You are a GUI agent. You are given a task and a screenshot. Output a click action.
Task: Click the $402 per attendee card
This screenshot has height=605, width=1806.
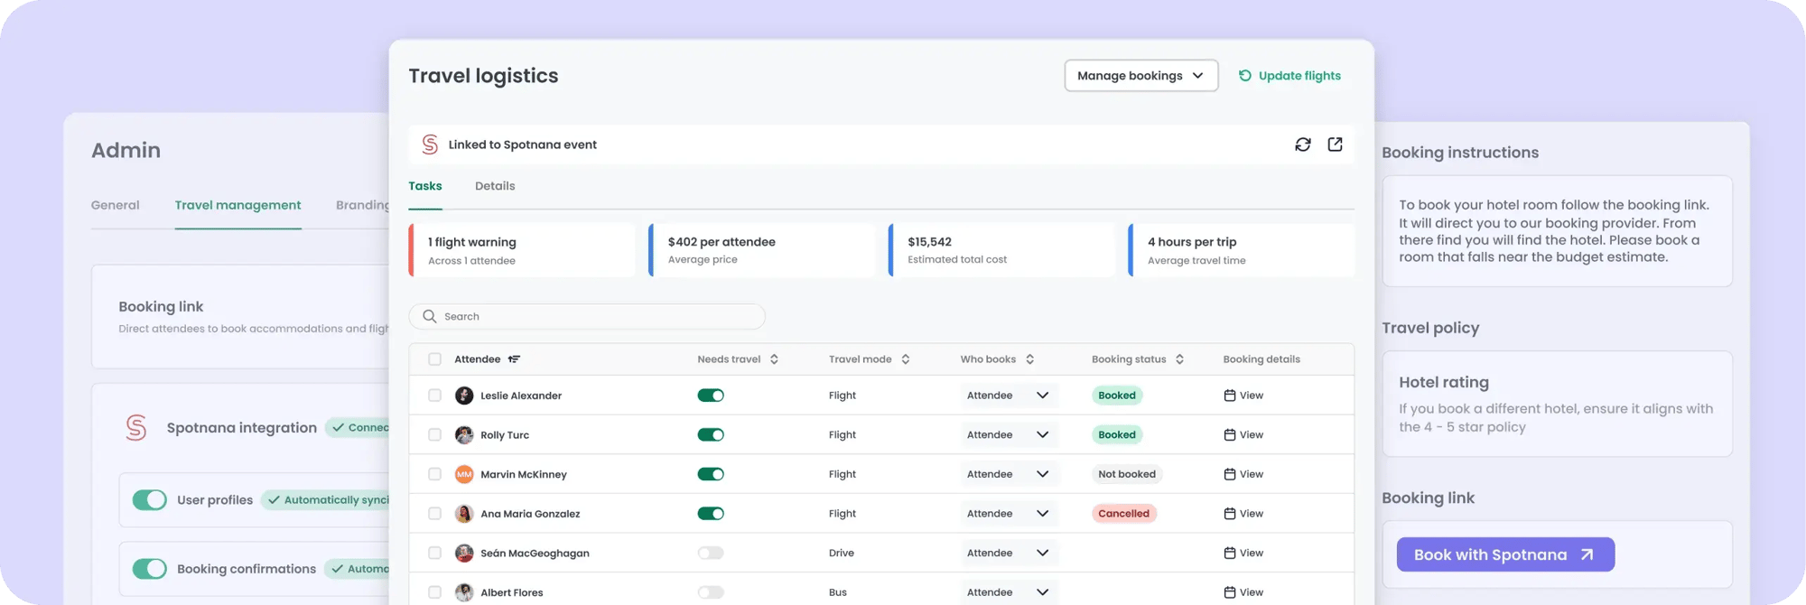[x=762, y=250]
